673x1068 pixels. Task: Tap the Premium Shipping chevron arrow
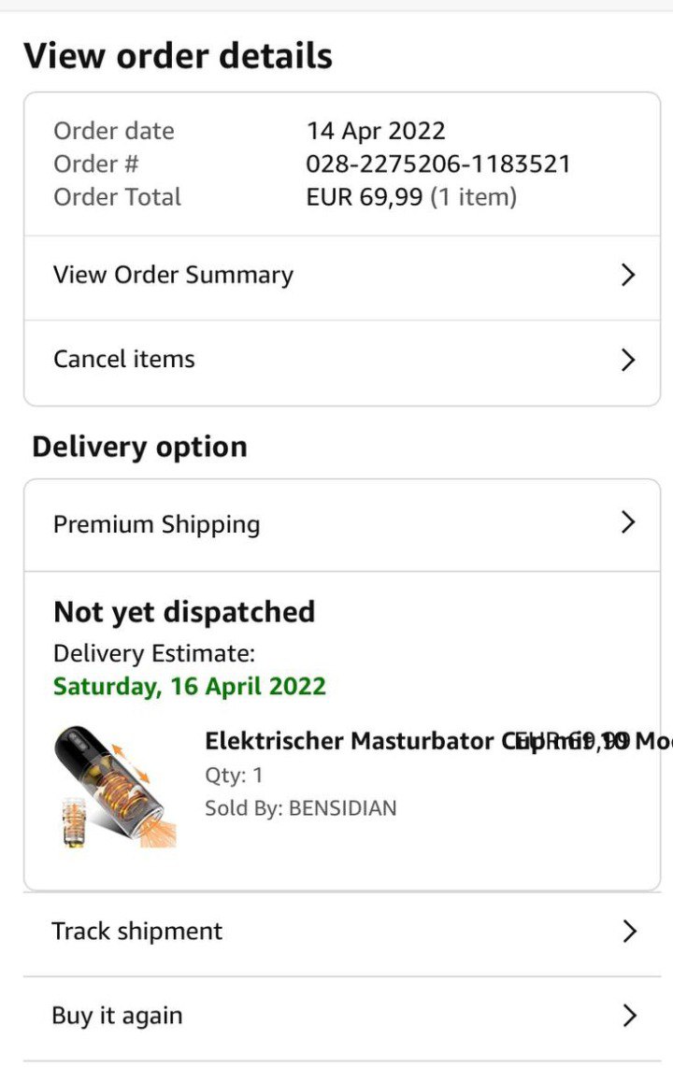[x=628, y=523]
